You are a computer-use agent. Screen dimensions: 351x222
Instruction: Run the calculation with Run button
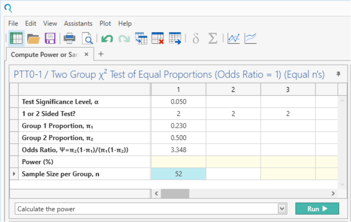(x=317, y=209)
